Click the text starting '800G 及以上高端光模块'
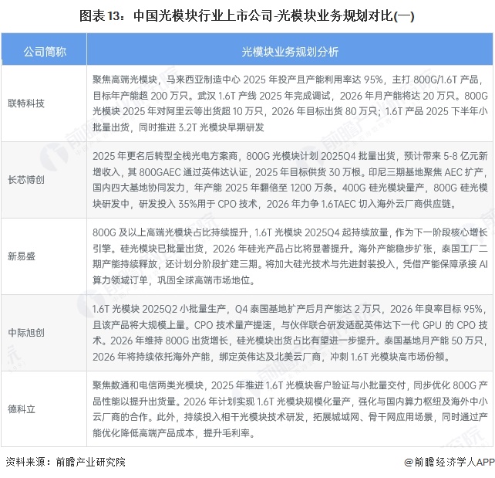Viewport: 495px width, 478px height. pyautogui.click(x=290, y=256)
